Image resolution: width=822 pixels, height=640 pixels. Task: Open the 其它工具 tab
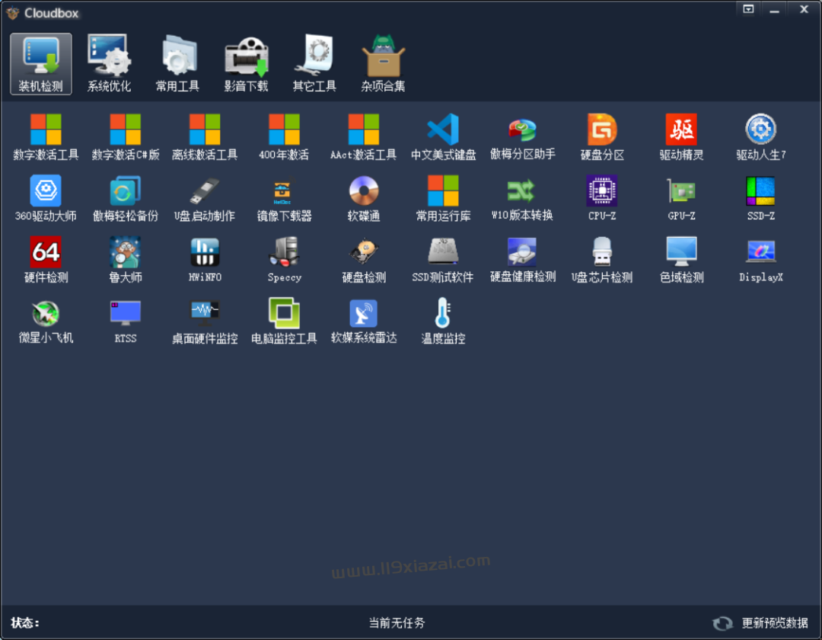(314, 63)
